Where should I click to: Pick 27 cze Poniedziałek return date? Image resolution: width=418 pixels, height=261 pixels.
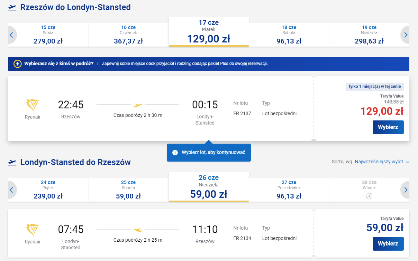coord(289,190)
